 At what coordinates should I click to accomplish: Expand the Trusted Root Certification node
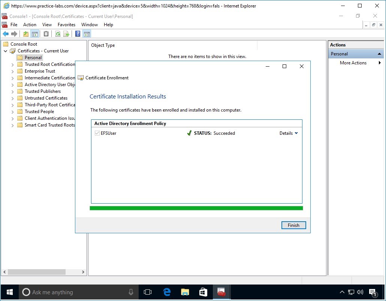[12, 64]
